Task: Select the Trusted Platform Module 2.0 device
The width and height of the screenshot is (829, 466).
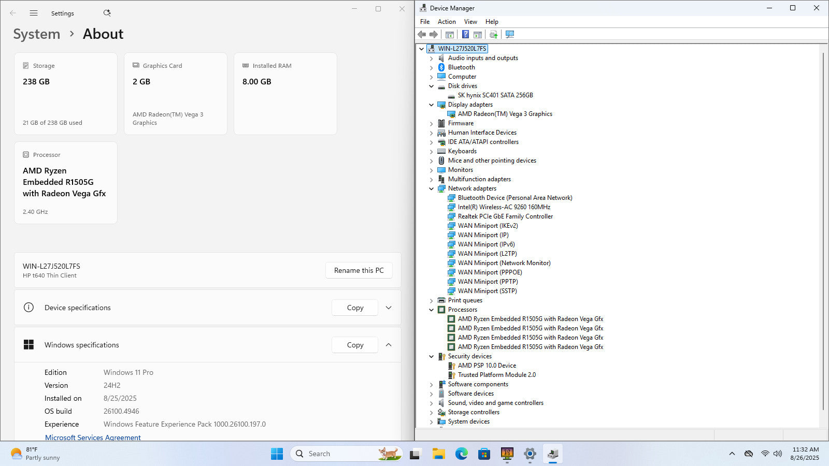Action: tap(496, 375)
